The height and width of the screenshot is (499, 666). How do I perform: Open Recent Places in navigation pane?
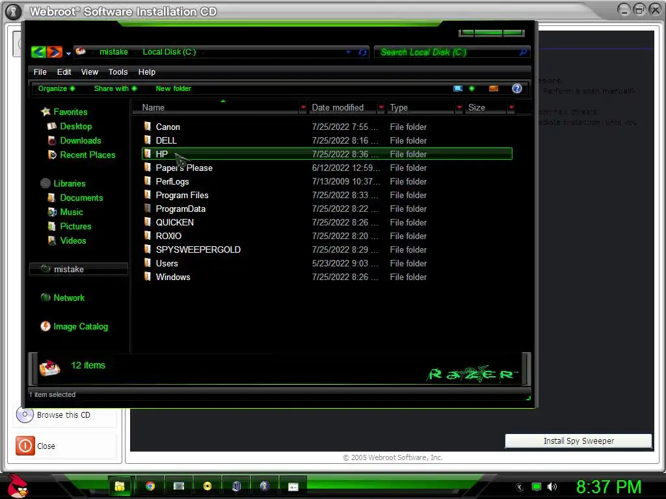(x=88, y=155)
